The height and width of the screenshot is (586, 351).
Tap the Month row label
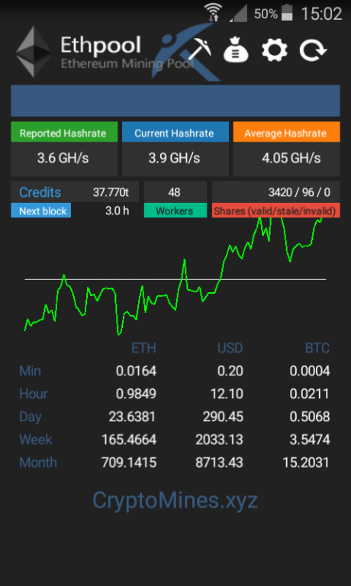[x=38, y=462]
